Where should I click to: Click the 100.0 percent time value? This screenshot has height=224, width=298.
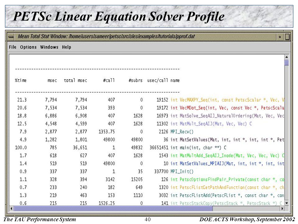[21, 148]
